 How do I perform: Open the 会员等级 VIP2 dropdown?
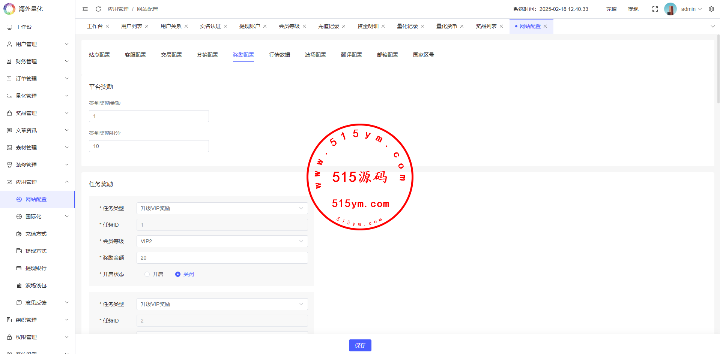click(222, 241)
